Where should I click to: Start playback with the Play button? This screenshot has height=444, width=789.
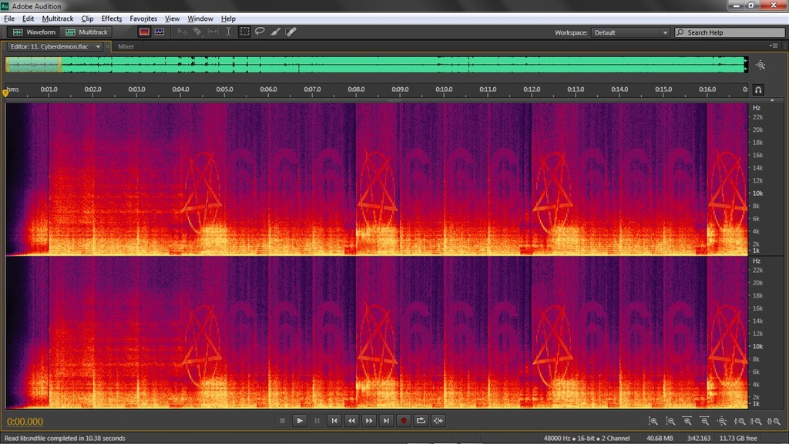click(x=300, y=421)
